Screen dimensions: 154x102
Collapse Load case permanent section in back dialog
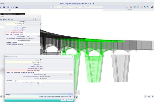5,34
